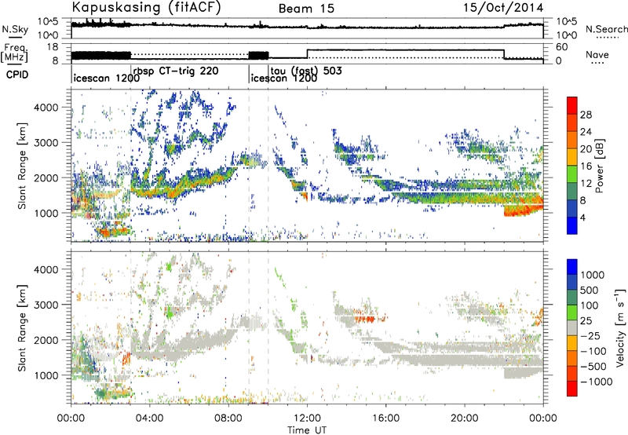Click the '08:00' time axis label

pos(228,419)
